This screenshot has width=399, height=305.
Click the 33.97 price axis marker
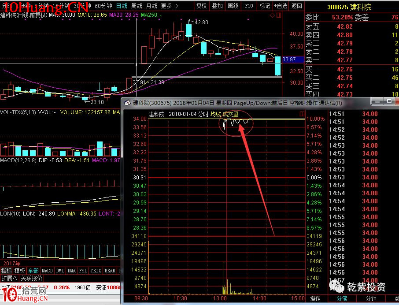[x=293, y=60]
